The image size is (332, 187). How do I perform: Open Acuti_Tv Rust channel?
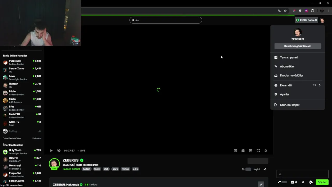tap(22, 123)
